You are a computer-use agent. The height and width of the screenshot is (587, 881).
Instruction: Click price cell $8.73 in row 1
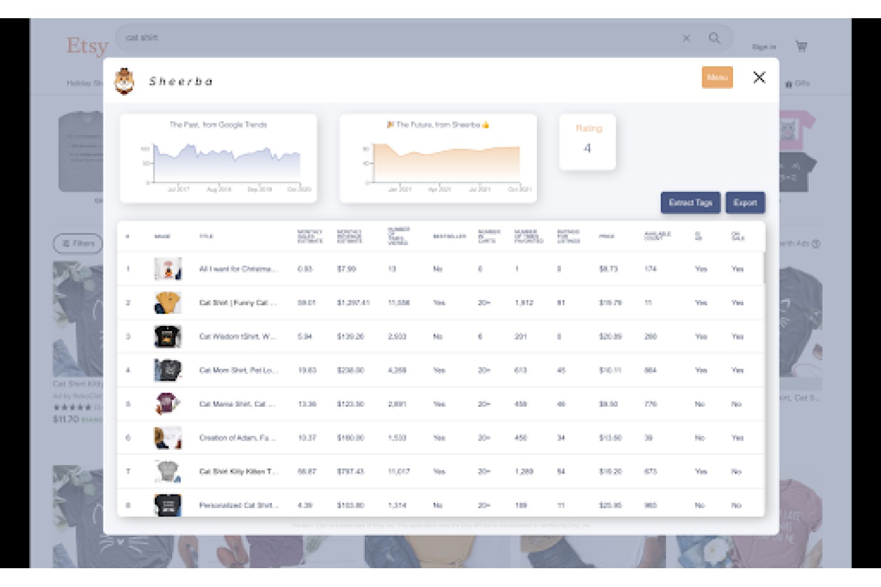point(608,269)
